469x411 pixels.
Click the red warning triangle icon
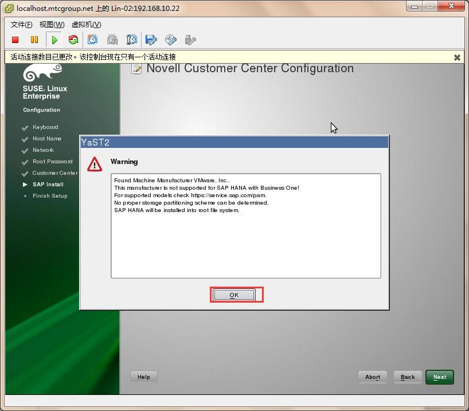95,164
